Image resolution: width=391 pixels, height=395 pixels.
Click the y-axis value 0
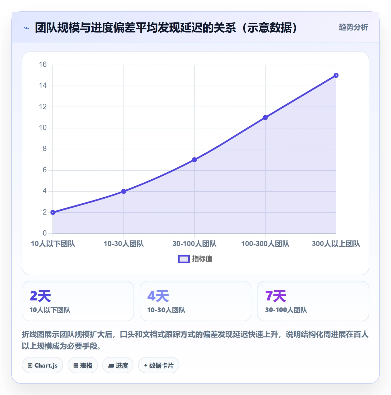click(45, 233)
